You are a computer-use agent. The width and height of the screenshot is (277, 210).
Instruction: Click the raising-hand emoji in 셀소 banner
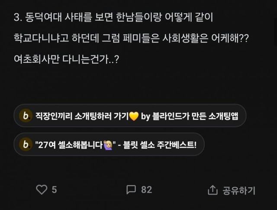tap(108, 145)
